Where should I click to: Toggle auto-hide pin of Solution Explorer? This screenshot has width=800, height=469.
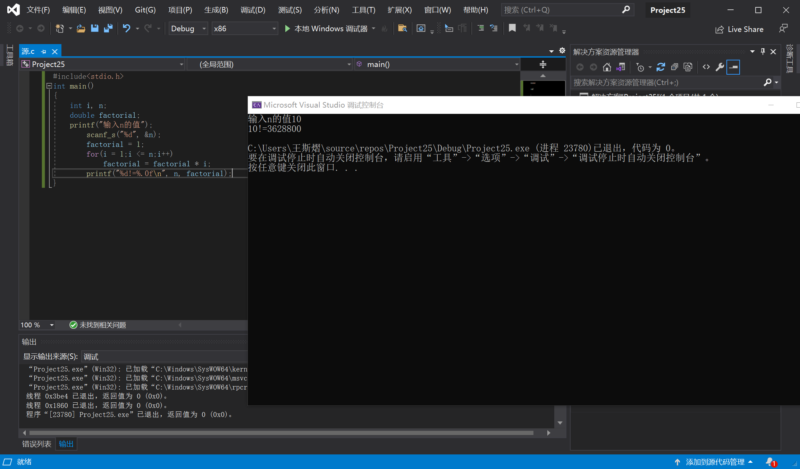click(x=763, y=52)
